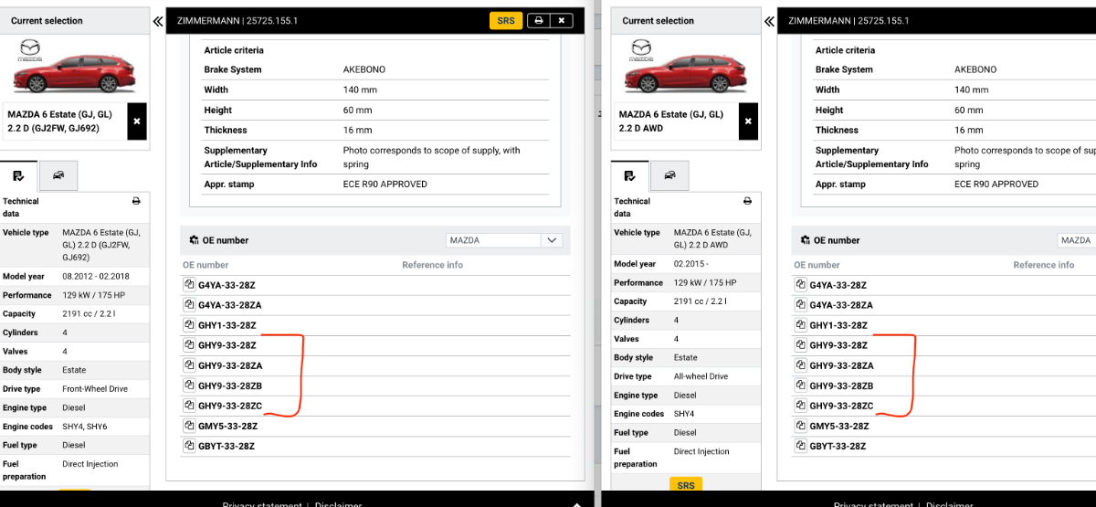Click the Mazda logo in left window
1096x507 pixels.
tap(30, 49)
